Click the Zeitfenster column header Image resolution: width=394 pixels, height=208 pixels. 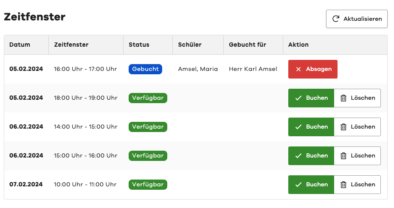(71, 45)
